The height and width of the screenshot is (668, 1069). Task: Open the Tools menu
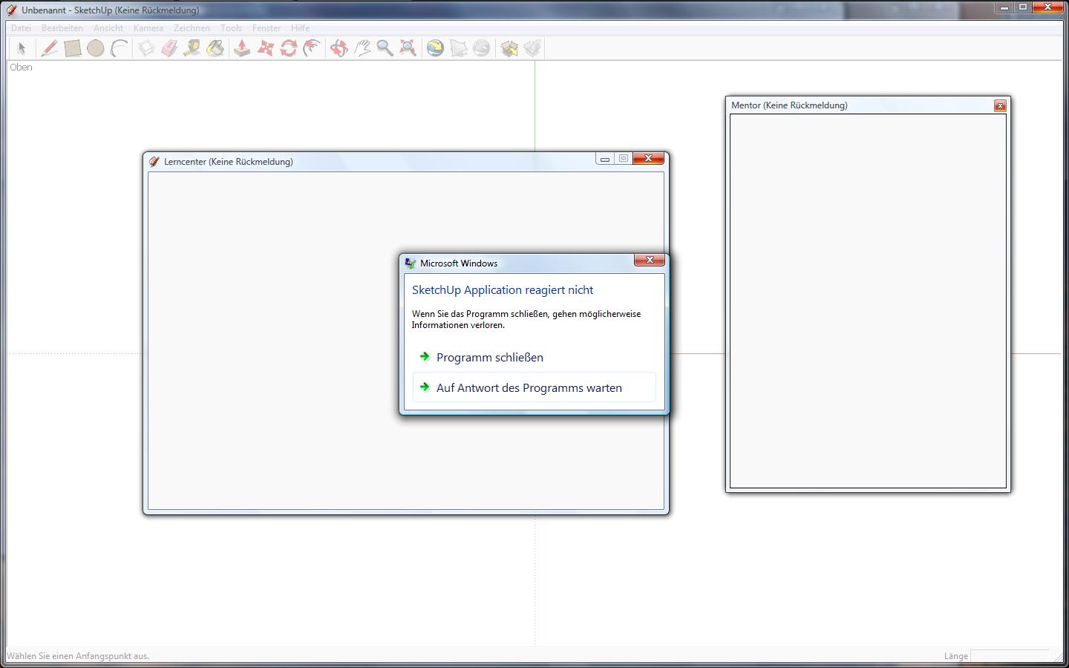231,28
